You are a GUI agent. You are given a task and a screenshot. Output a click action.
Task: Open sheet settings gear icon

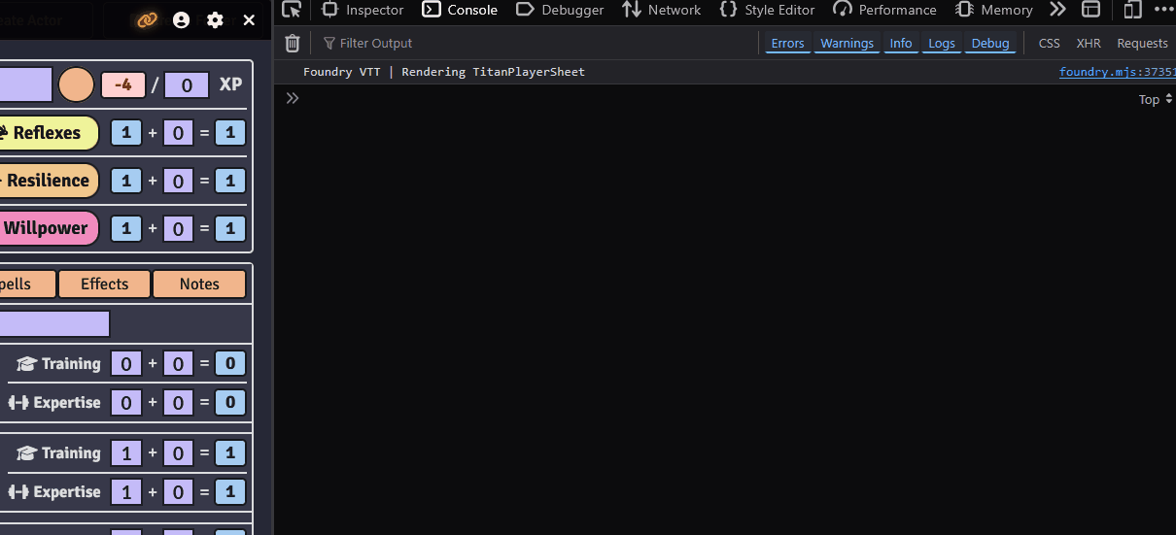pos(215,19)
